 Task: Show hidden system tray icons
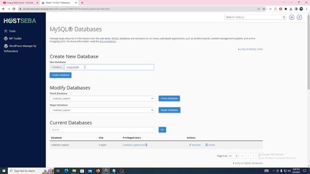coord(274,171)
